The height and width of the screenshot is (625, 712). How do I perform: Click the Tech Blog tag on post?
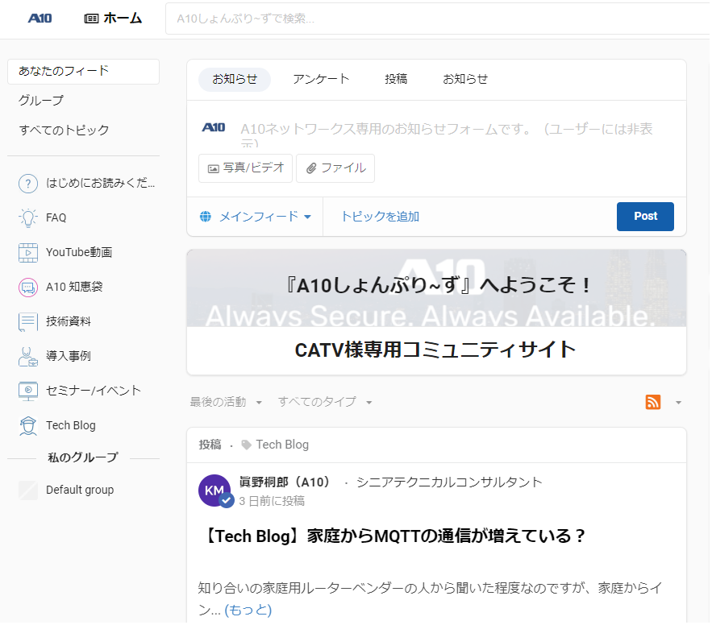click(282, 445)
